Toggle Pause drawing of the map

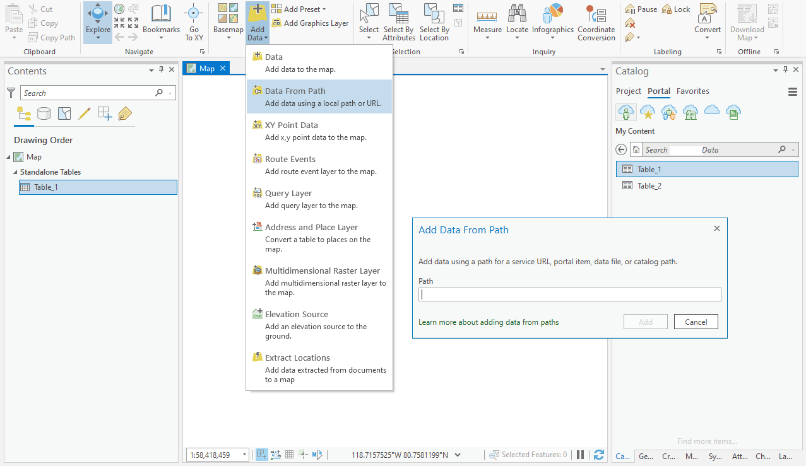pyautogui.click(x=579, y=454)
